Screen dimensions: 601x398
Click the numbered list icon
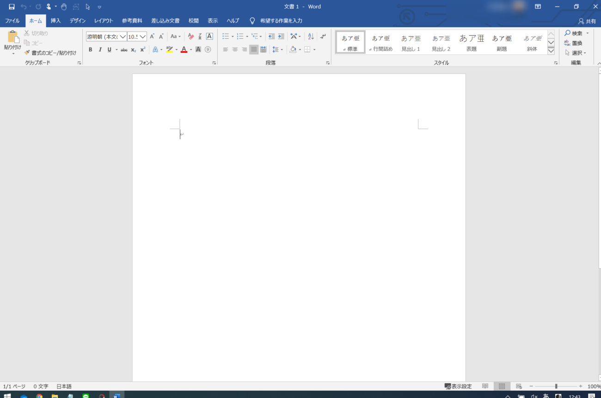click(240, 37)
